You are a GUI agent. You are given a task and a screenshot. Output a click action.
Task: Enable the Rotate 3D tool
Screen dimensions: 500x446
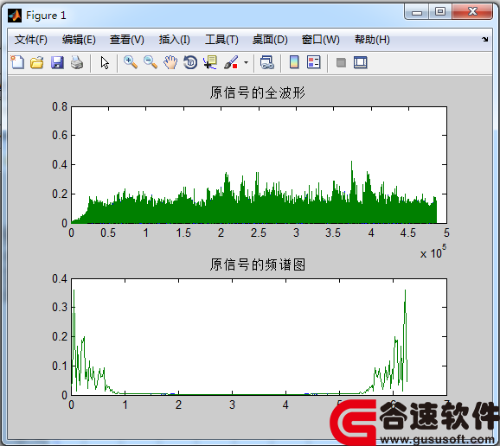pos(190,62)
